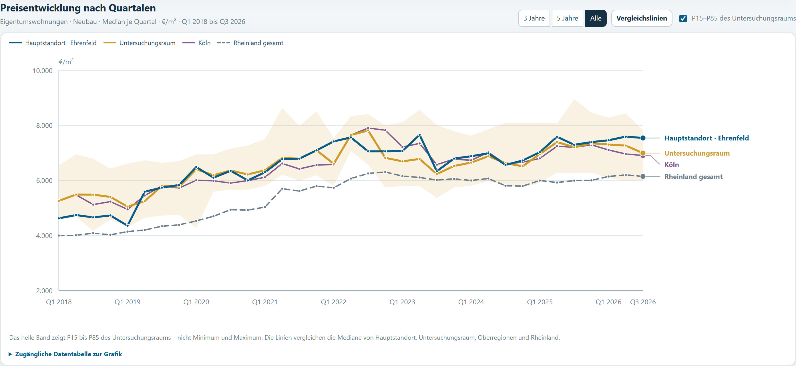Click the Rheinland gesamt end-of-line label
796x366 pixels.
[693, 176]
